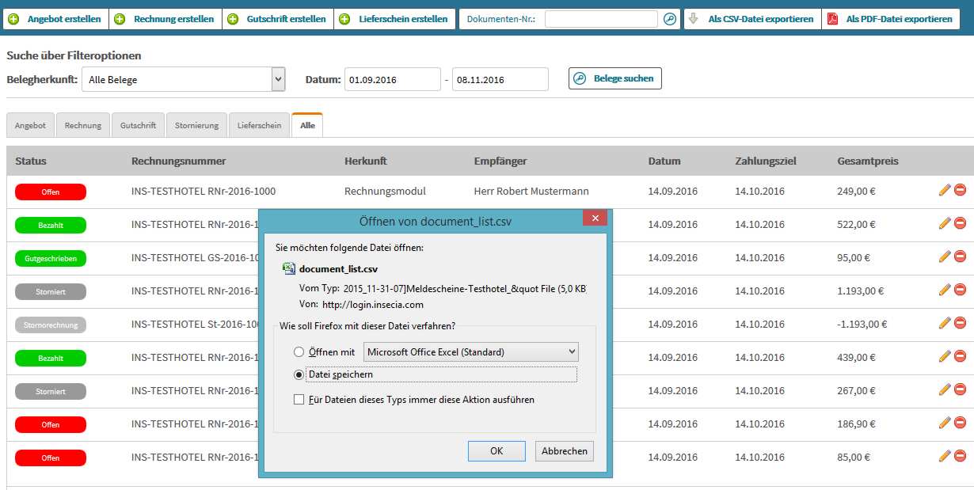This screenshot has width=974, height=490.
Task: Close the Öffnen von document_list.csv dialog
Action: tap(595, 218)
